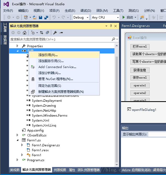Image resolution: width=166 pixels, height=175 pixels.
Task: Click the Solution Explorer Back arrow
Action: [13, 33]
